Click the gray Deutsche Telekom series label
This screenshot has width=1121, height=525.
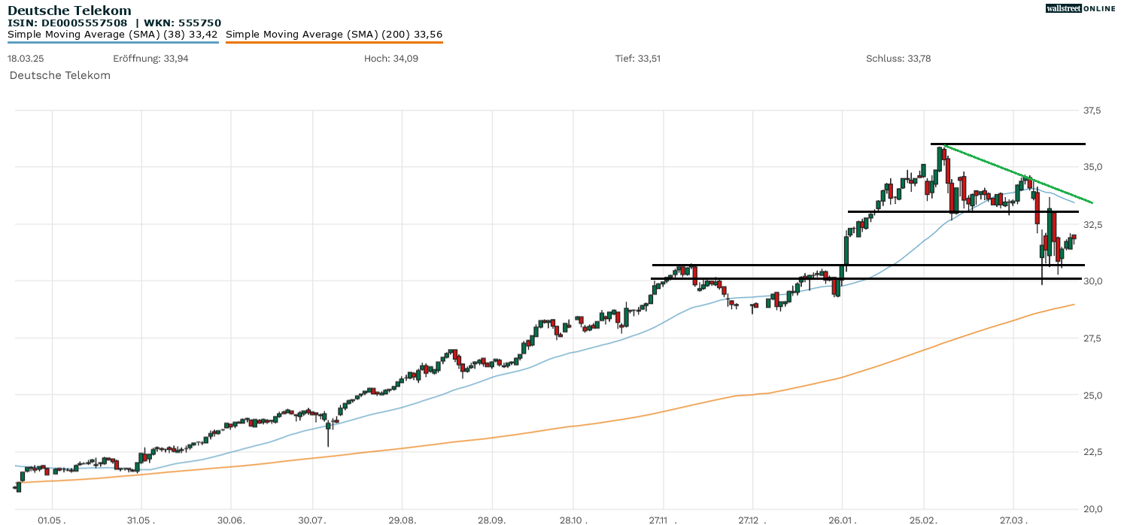pyautogui.click(x=60, y=75)
